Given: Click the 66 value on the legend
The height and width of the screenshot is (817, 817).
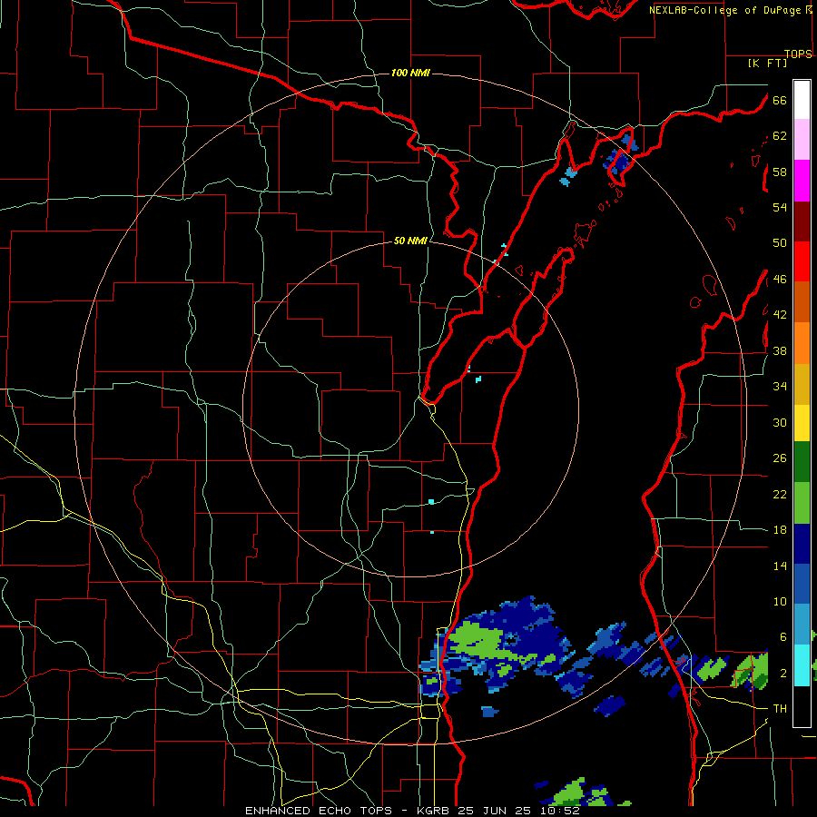Looking at the screenshot, I should click(780, 101).
